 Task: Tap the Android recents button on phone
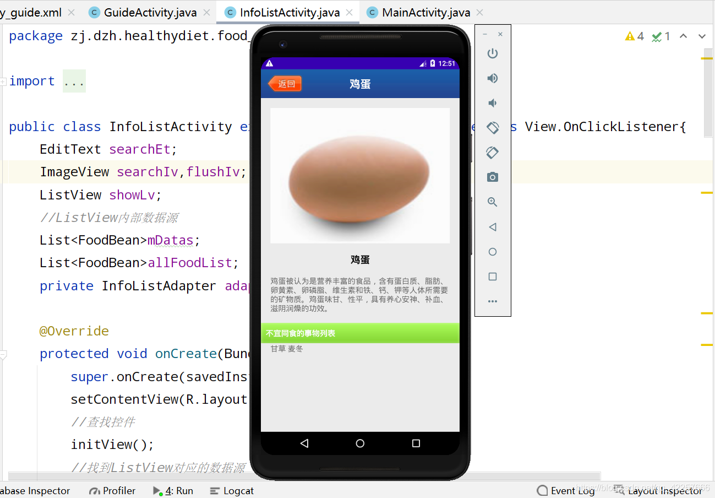point(416,443)
